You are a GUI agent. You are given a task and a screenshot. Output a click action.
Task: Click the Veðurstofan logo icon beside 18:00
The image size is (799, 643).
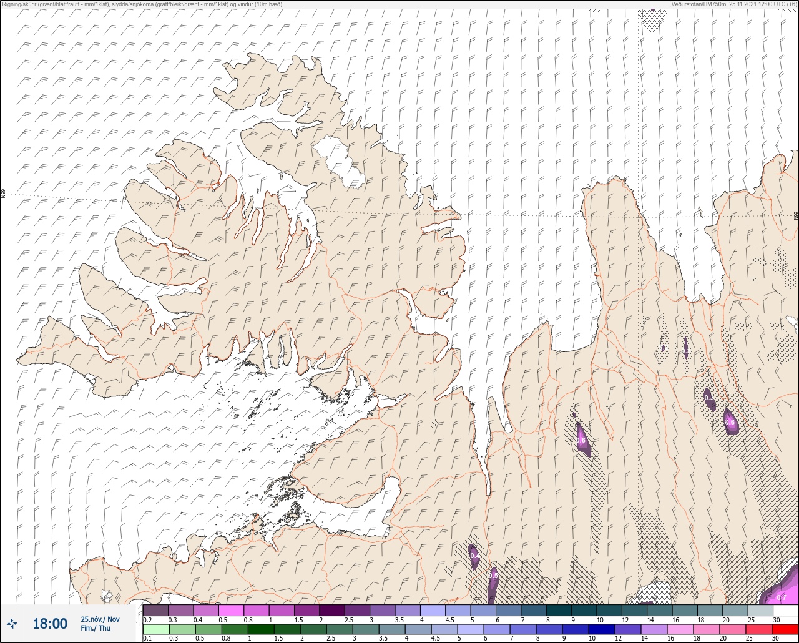tap(12, 622)
